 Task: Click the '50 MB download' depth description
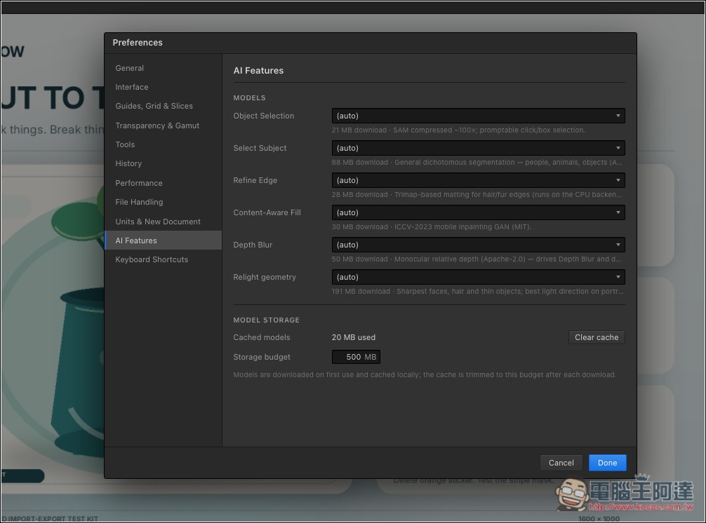[477, 259]
